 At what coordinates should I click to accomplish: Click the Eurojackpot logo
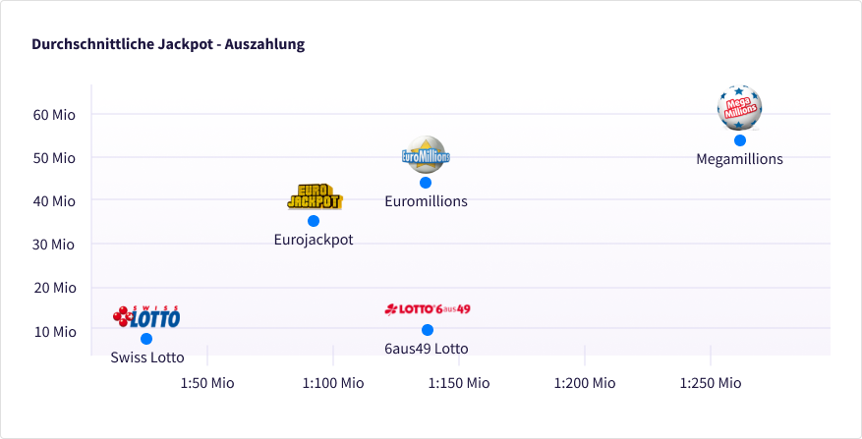coord(315,197)
